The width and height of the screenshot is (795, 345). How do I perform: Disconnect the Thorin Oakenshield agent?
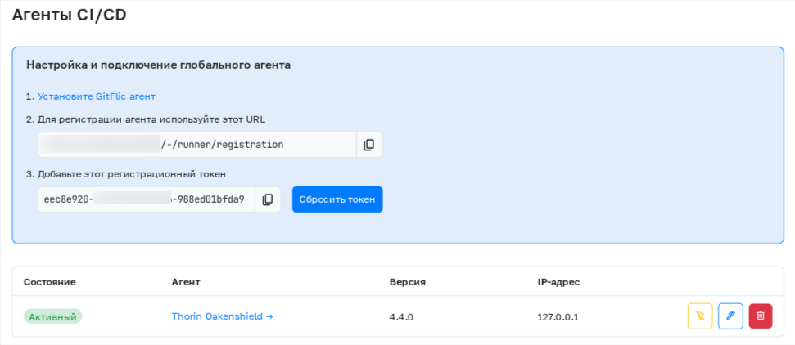pyautogui.click(x=700, y=316)
